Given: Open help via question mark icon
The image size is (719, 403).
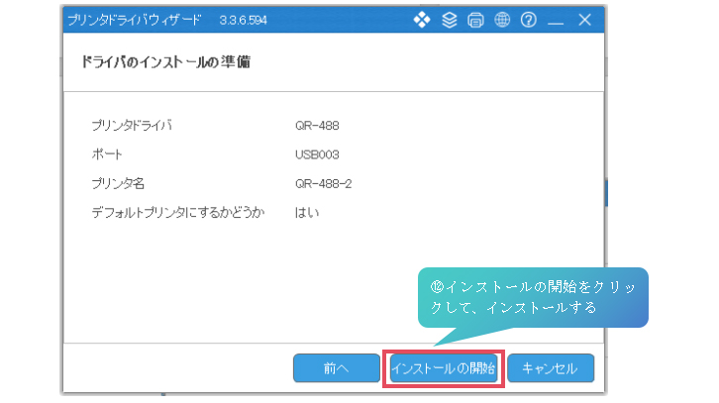Looking at the screenshot, I should coord(529,20).
